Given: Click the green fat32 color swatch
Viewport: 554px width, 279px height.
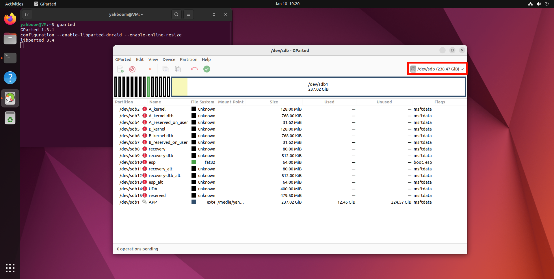Looking at the screenshot, I should (x=194, y=162).
